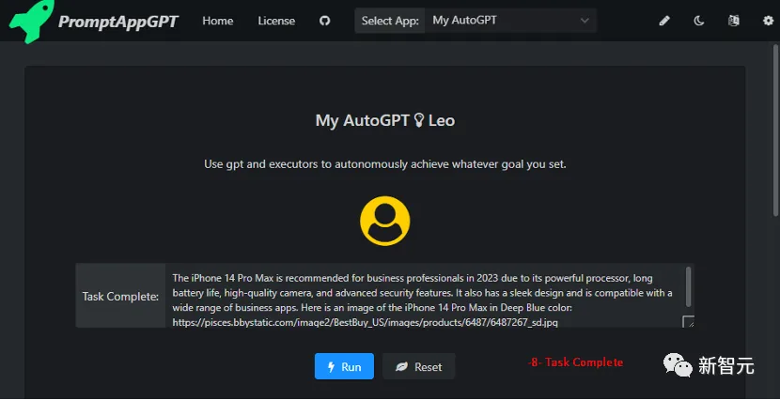780x400 pixels.
Task: Click the language translate icon
Action: pyautogui.click(x=733, y=21)
